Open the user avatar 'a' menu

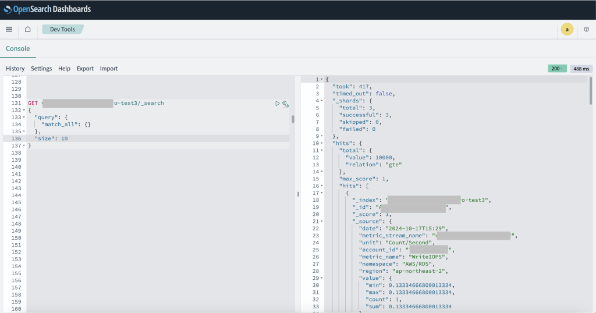pos(567,29)
